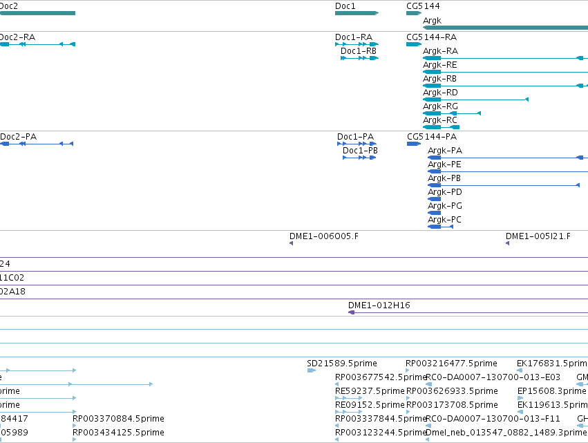This screenshot has width=588, height=443.
Task: Select the CG5144-PA protein feature
Action: 414,144
